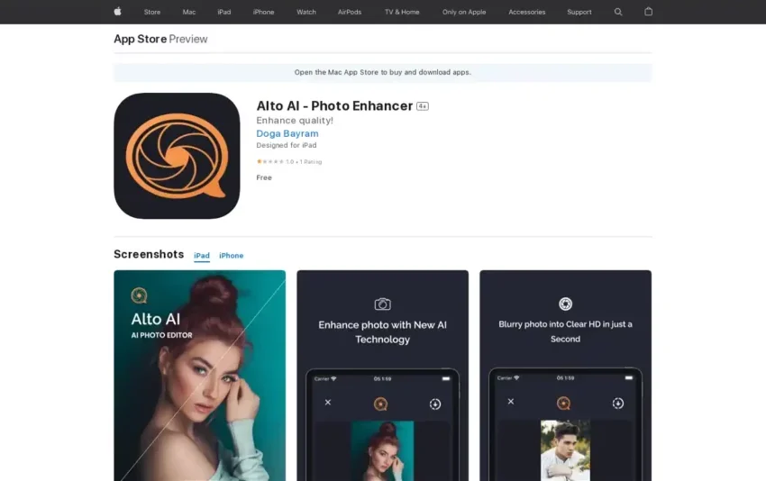The height and width of the screenshot is (481, 766).
Task: Click the AI PHOTO EDITOR caption
Action: coord(161,335)
